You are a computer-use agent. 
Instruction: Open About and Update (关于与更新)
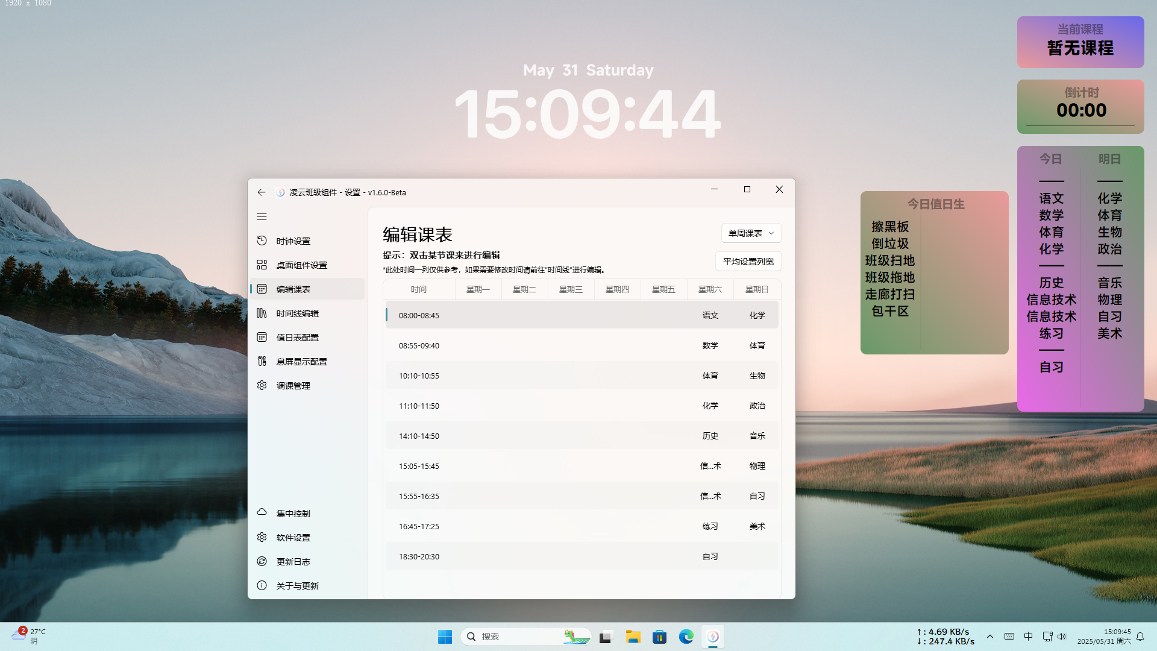[x=297, y=586]
